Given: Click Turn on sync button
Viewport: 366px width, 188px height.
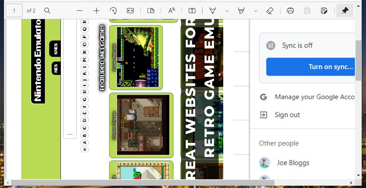Looking at the screenshot, I should tap(310, 67).
